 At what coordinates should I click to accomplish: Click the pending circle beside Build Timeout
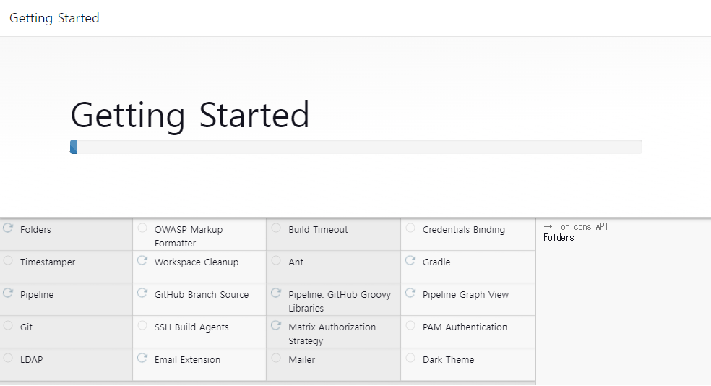(276, 228)
